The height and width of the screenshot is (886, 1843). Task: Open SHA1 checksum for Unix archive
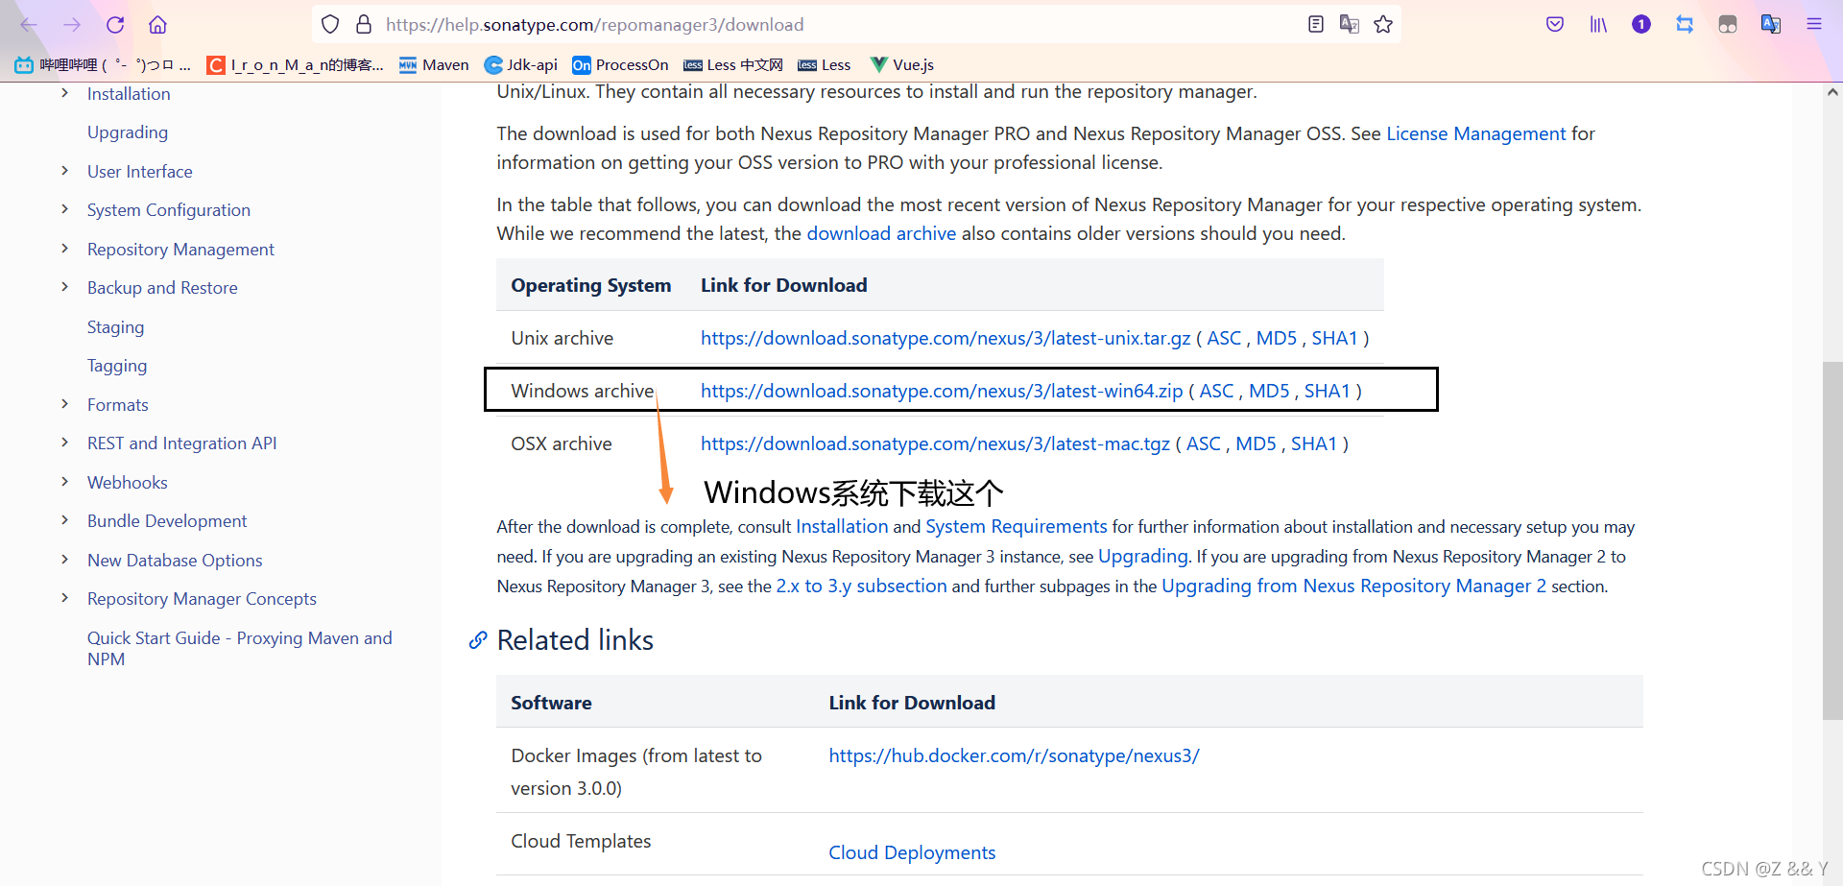(1335, 338)
